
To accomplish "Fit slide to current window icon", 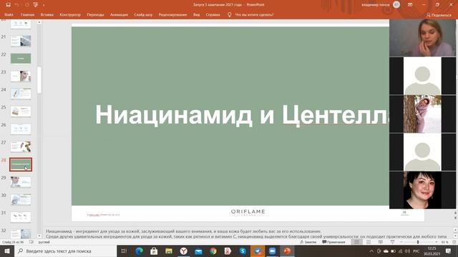I will click(x=454, y=242).
